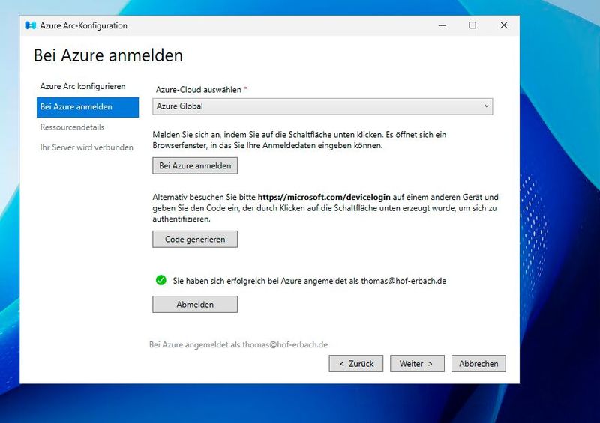The image size is (600, 423).
Task: Go to 'Ihr Server wird verbunden' step
Action: pyautogui.click(x=87, y=147)
